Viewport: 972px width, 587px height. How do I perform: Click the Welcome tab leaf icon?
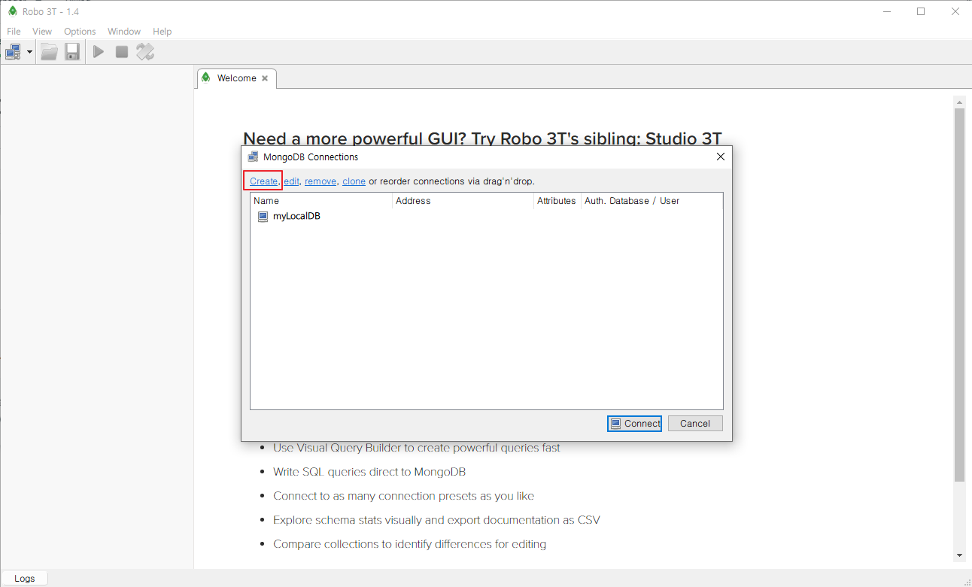206,78
